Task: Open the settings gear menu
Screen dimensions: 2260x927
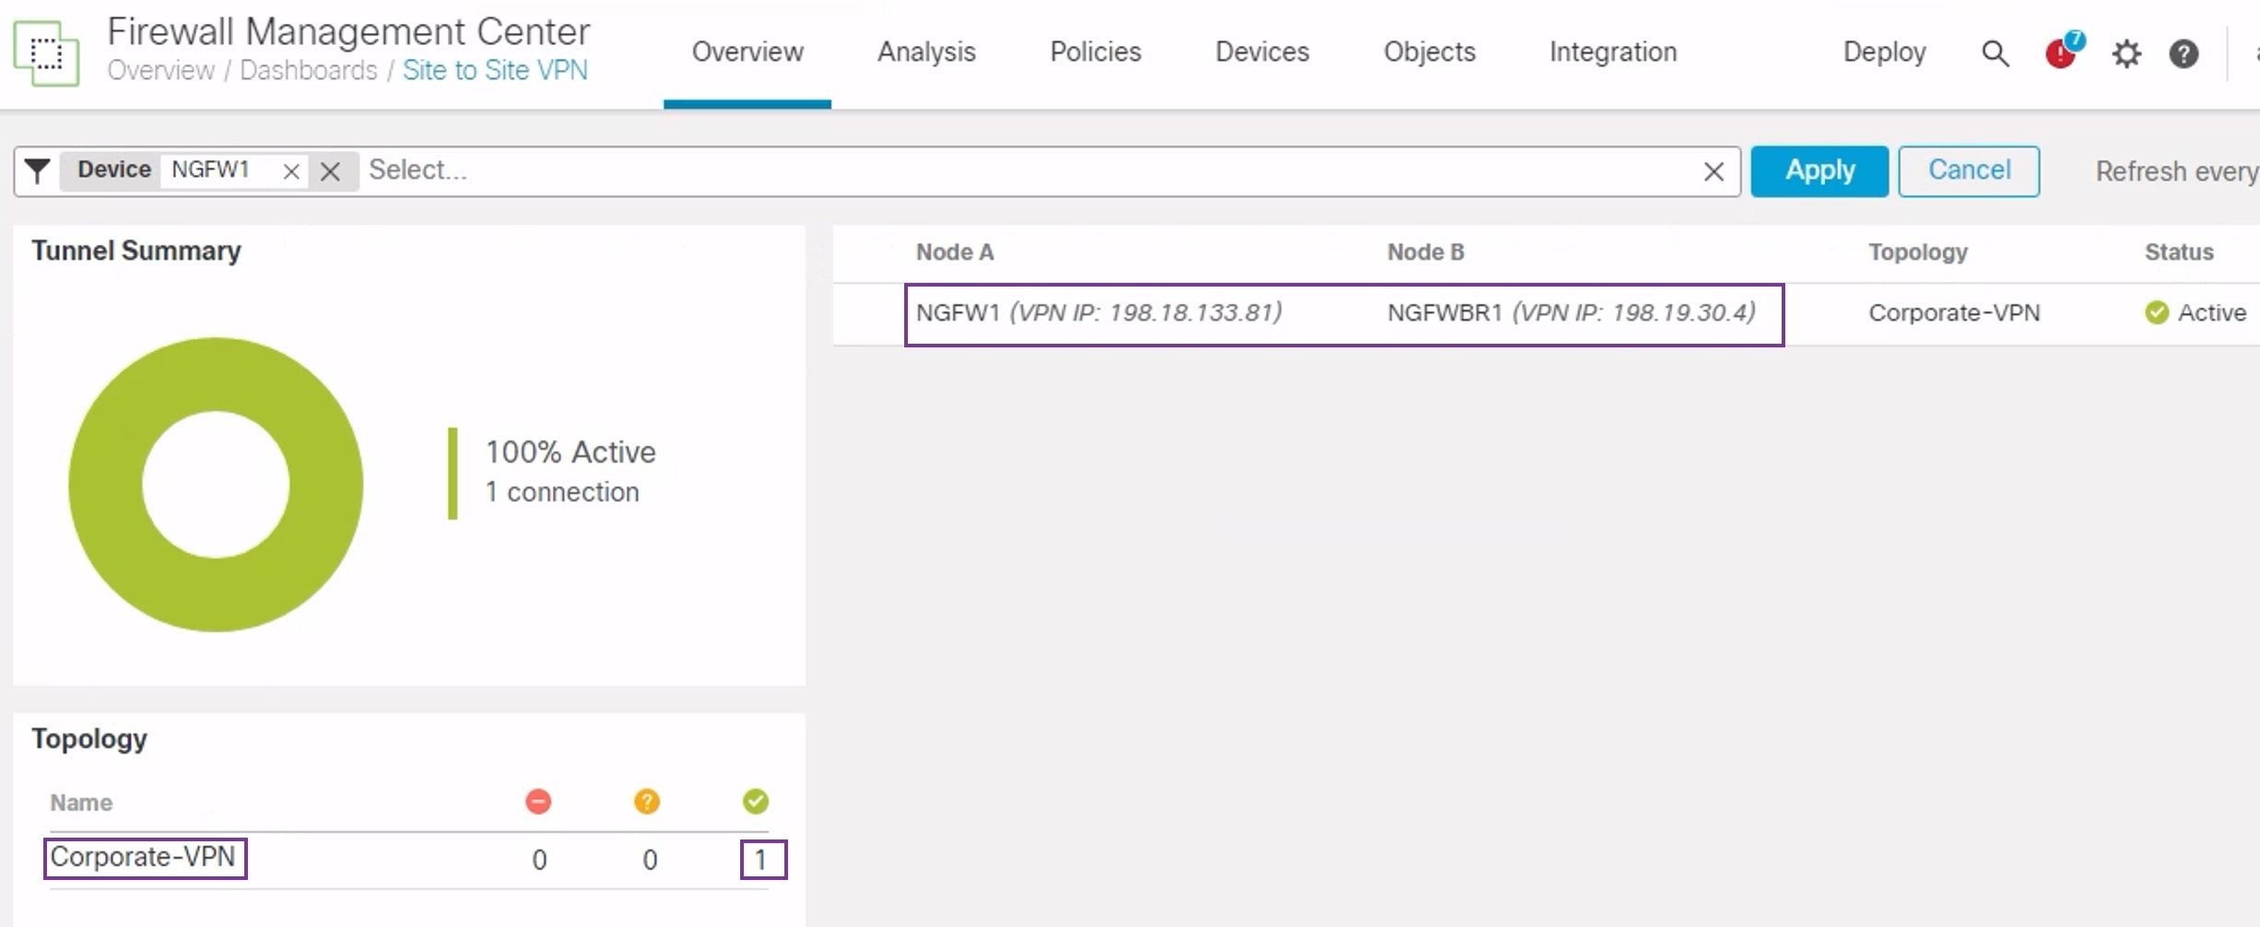Action: coord(2126,53)
